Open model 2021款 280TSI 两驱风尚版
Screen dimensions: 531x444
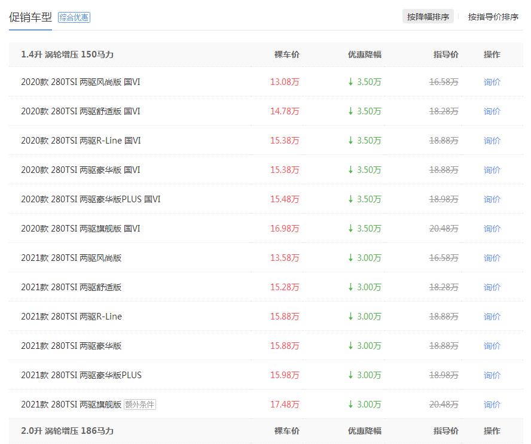tap(71, 258)
